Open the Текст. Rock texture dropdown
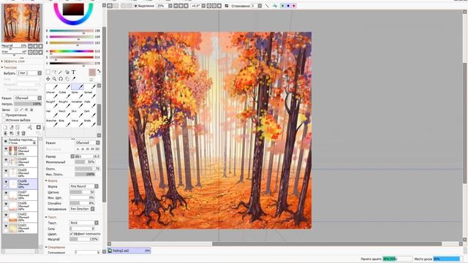 [84, 223]
